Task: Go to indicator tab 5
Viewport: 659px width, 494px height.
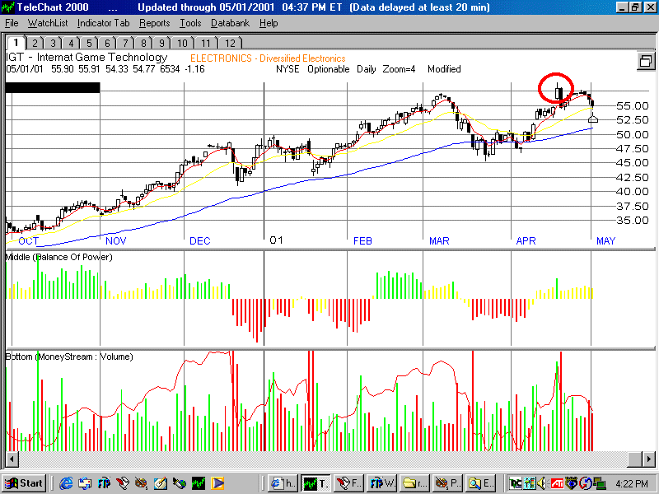Action: coord(89,43)
